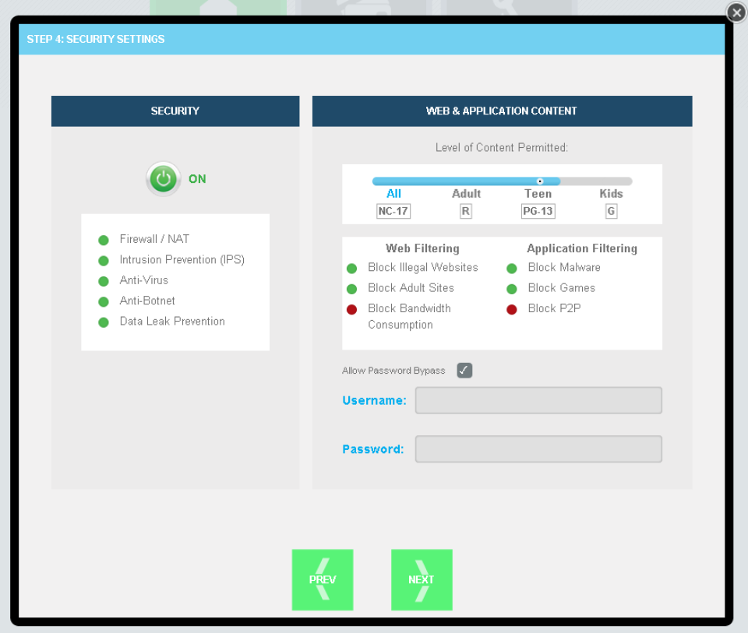Continue with the NEXT button
This screenshot has width=748, height=633.
(422, 579)
